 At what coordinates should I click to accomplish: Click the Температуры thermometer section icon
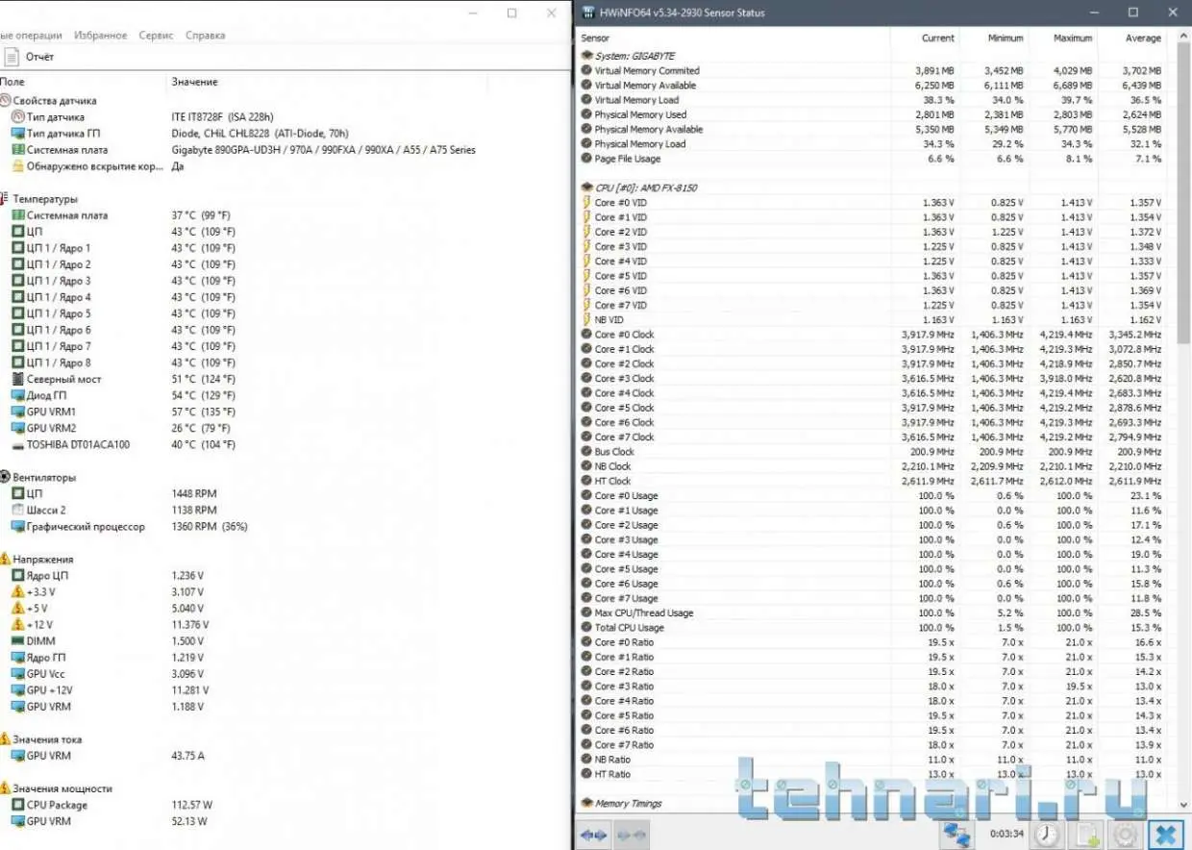(6, 199)
